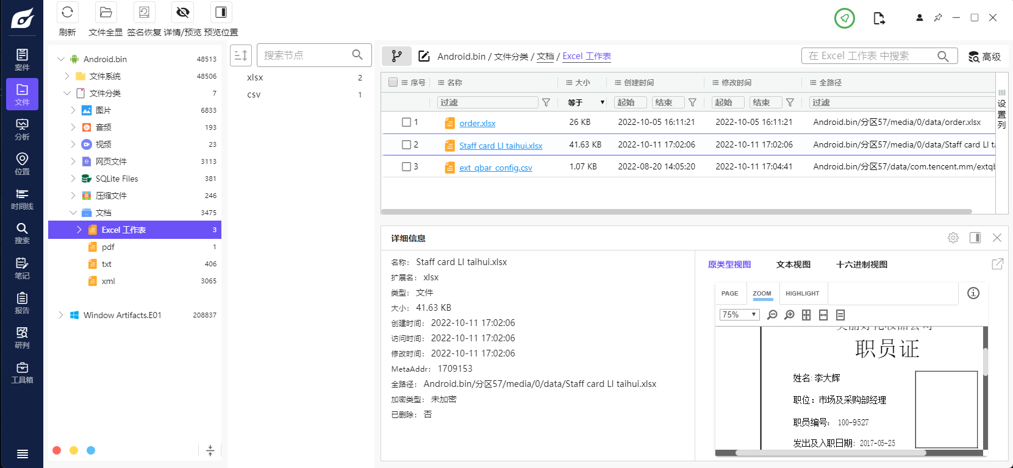Screen dimensions: 1013x468
Task: Expand the Window Artifacts.E01 tree node
Action: (x=61, y=315)
